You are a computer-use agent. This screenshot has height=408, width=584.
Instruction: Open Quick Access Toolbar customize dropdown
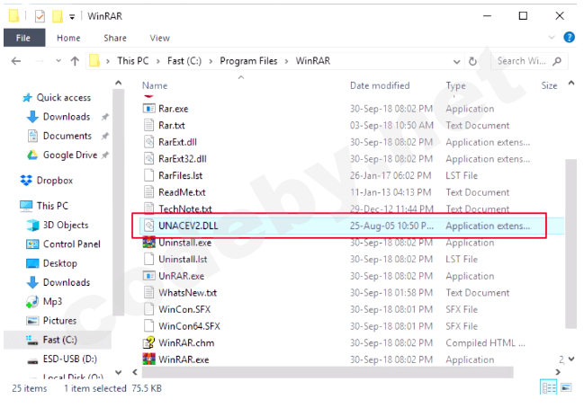tap(72, 17)
